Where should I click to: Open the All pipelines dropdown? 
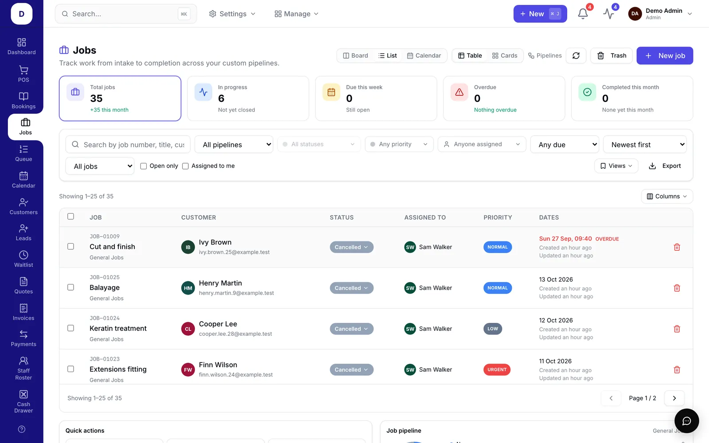234,144
